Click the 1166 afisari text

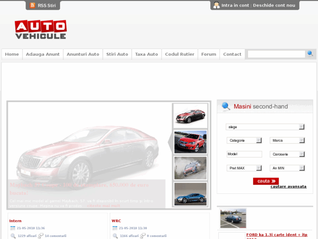129,236
